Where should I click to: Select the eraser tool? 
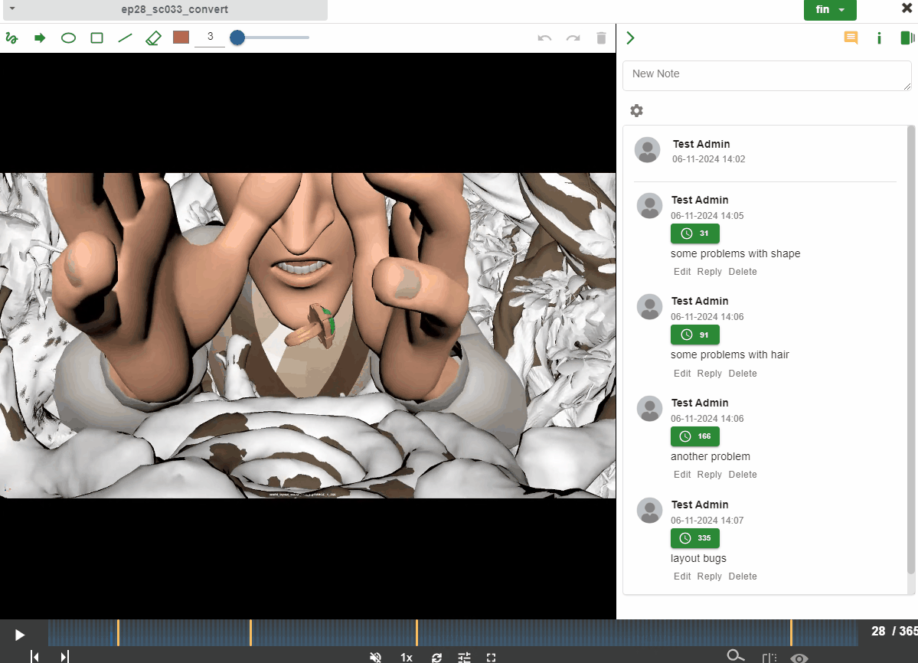[x=153, y=38]
